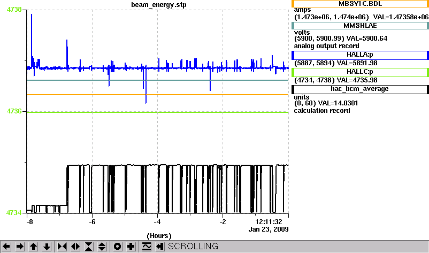Image resolution: width=429 pixels, height=253 pixels.
Task: Select the MMSHLAE curve legend
Action: coord(360,26)
